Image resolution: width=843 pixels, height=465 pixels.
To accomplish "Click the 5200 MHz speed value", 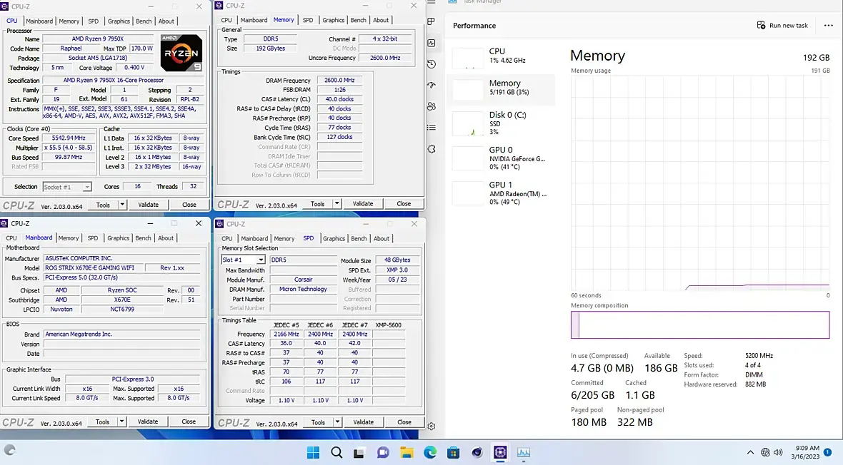I will pos(759,355).
